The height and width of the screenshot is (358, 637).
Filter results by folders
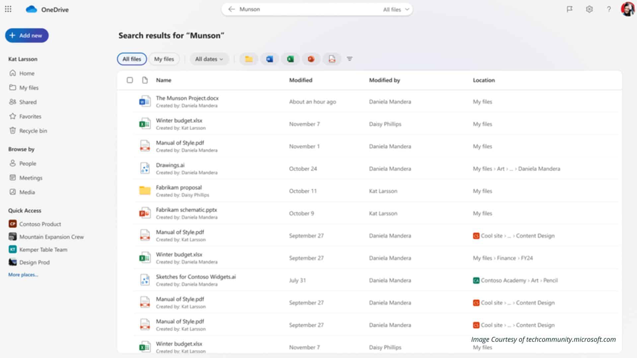(249, 59)
